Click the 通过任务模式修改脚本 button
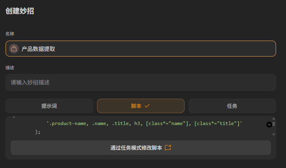 pyautogui.click(x=141, y=148)
